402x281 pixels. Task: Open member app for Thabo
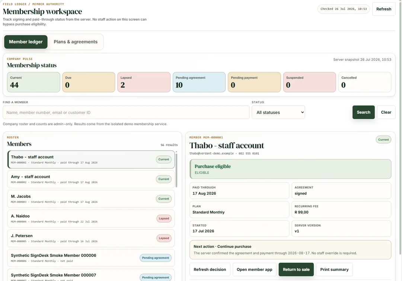pyautogui.click(x=254, y=269)
